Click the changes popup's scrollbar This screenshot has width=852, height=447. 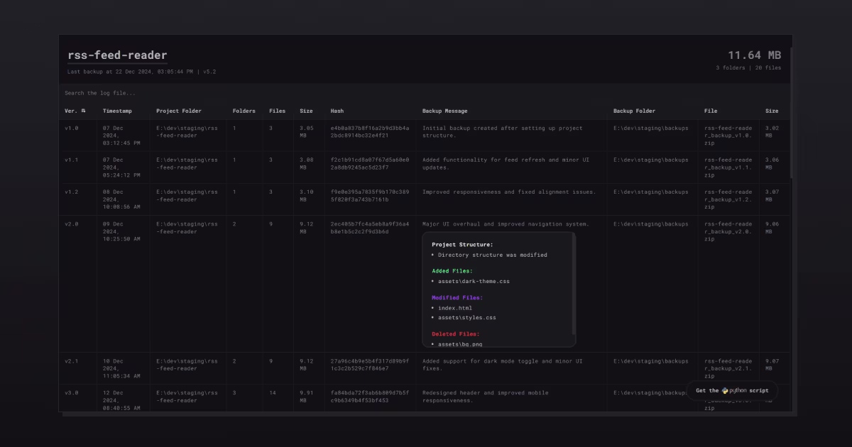tap(574, 284)
